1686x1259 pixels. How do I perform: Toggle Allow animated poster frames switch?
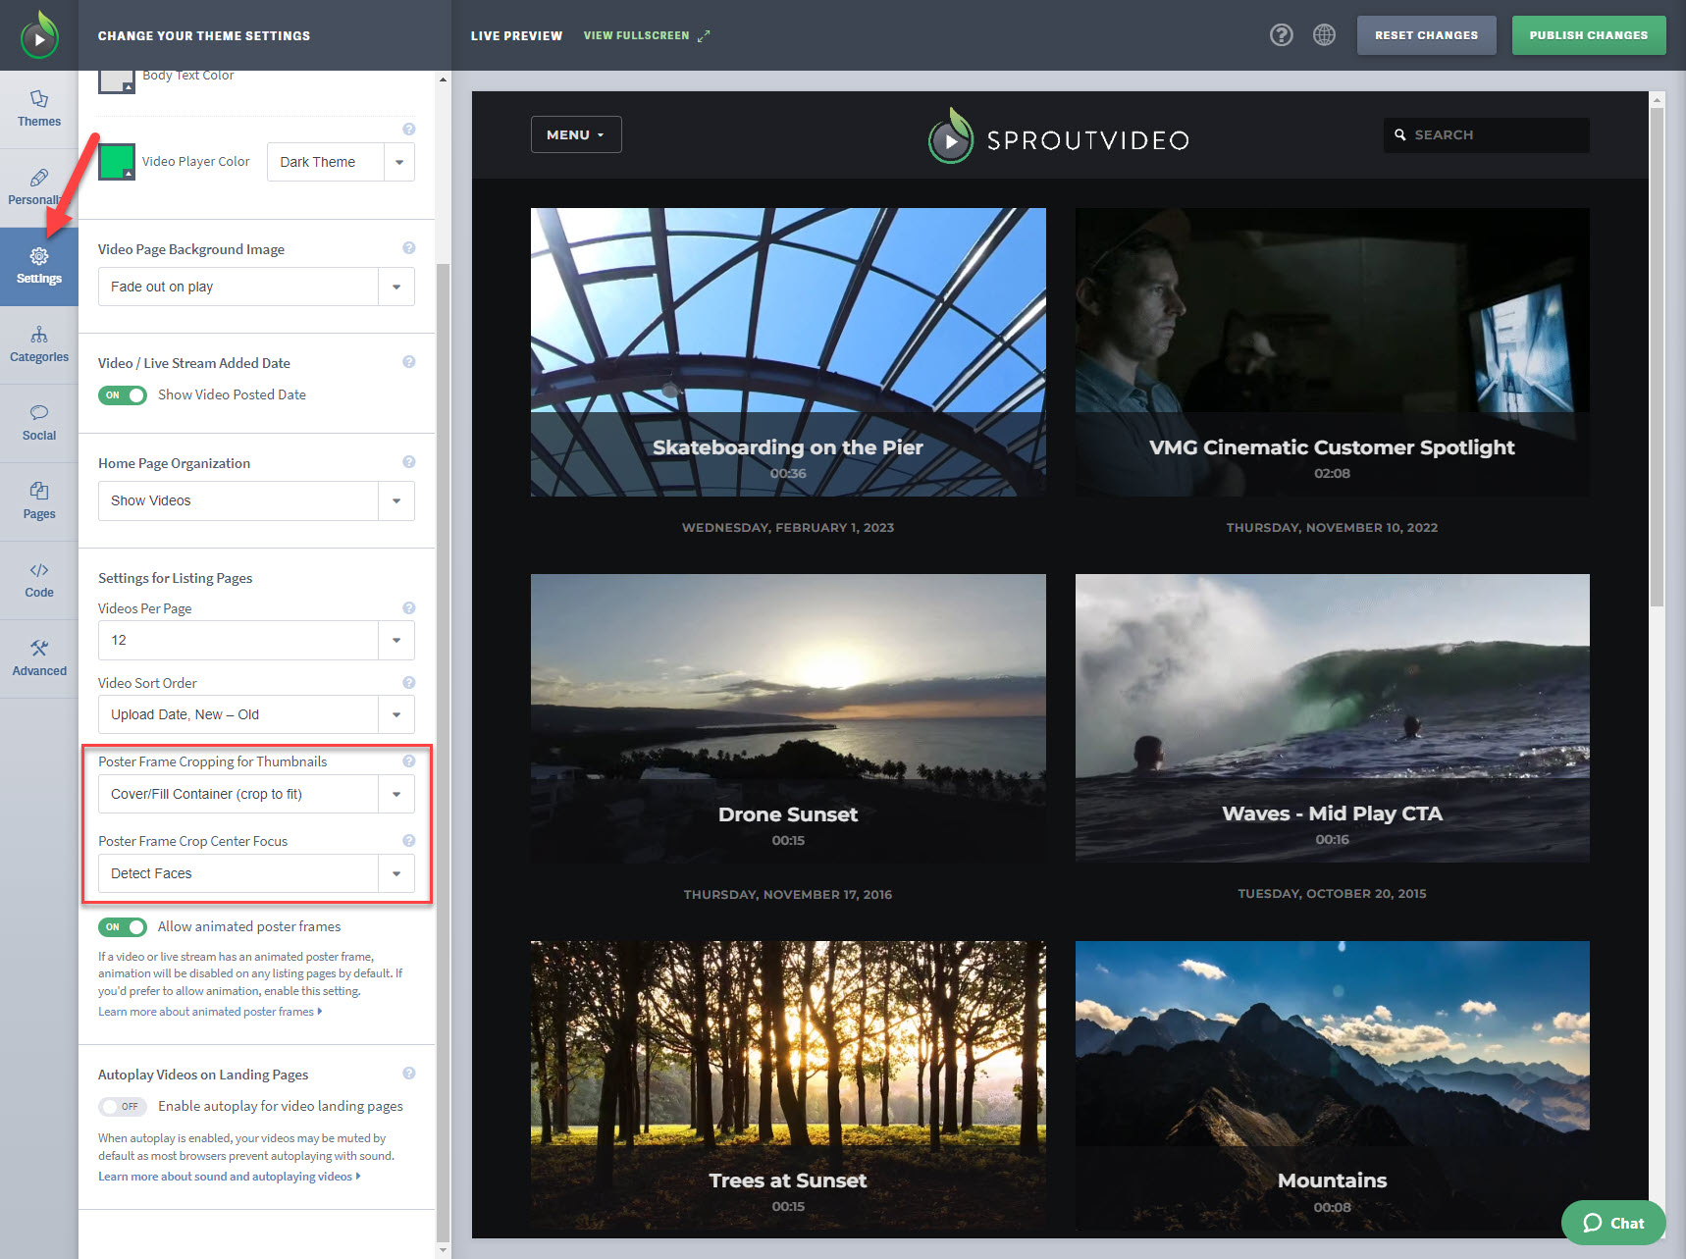[x=123, y=927]
